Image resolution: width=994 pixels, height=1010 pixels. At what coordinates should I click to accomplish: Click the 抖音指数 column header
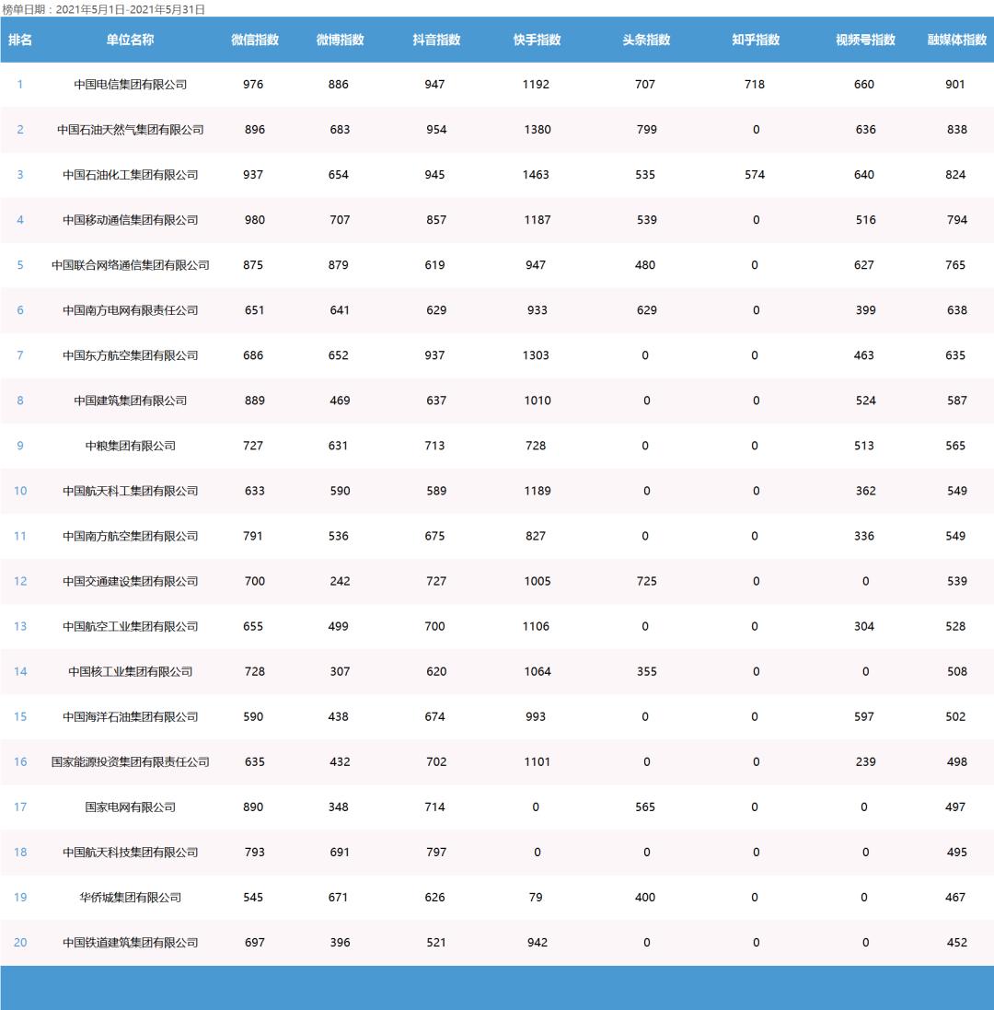pos(436,40)
